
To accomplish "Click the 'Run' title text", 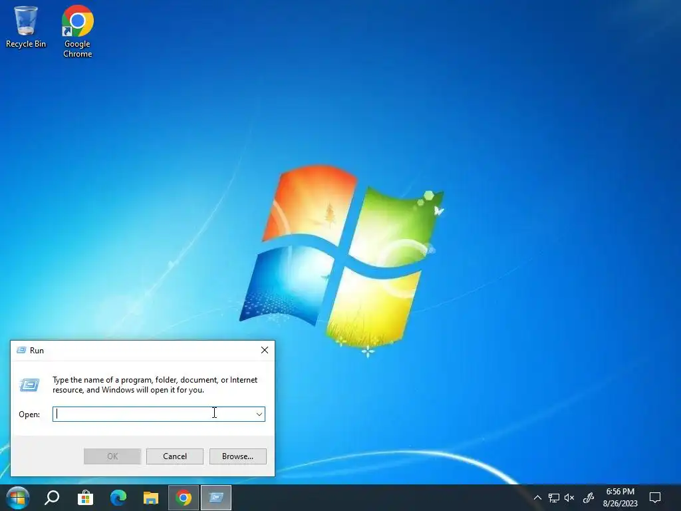I will [37, 350].
